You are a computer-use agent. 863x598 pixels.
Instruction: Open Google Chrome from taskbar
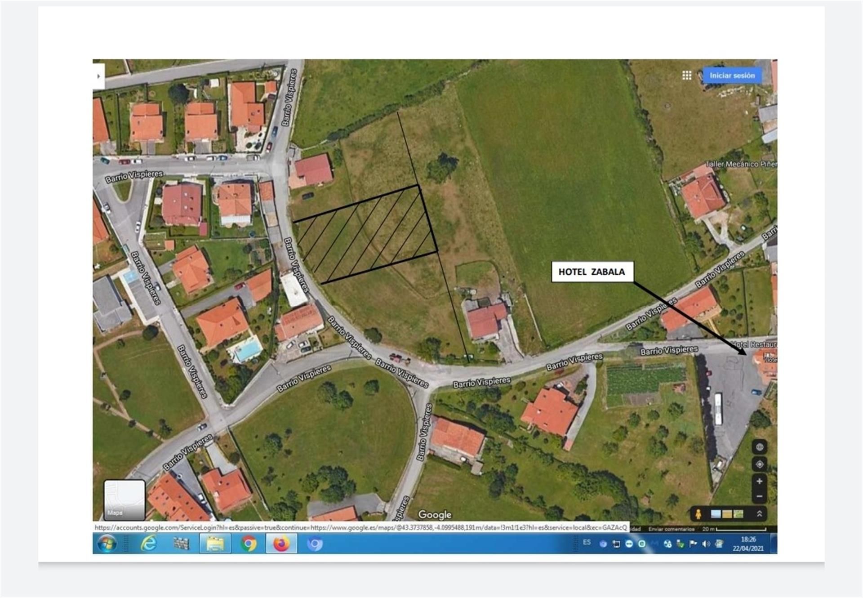(248, 544)
